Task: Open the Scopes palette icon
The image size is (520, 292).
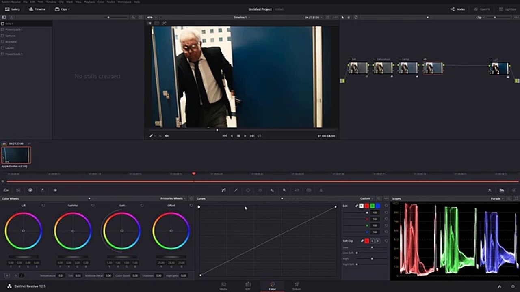Action: 502,190
